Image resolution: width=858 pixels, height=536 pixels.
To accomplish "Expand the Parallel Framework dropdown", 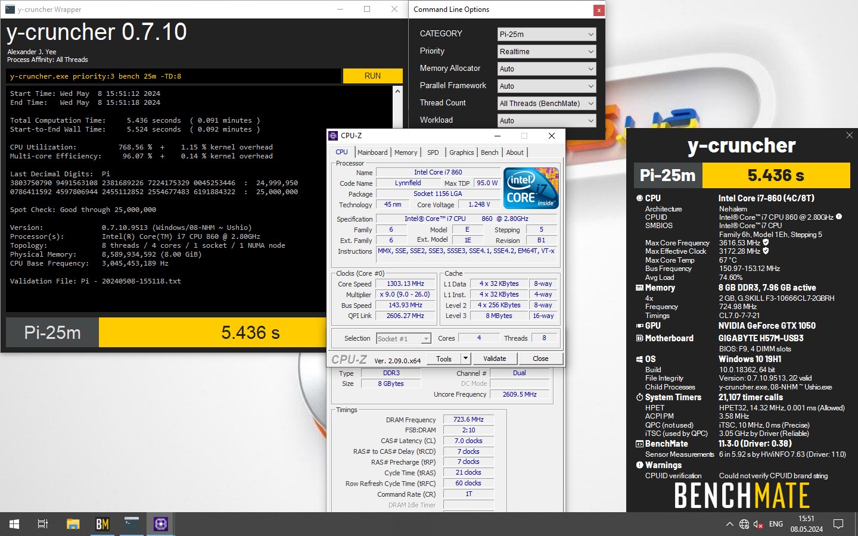I will 546,86.
